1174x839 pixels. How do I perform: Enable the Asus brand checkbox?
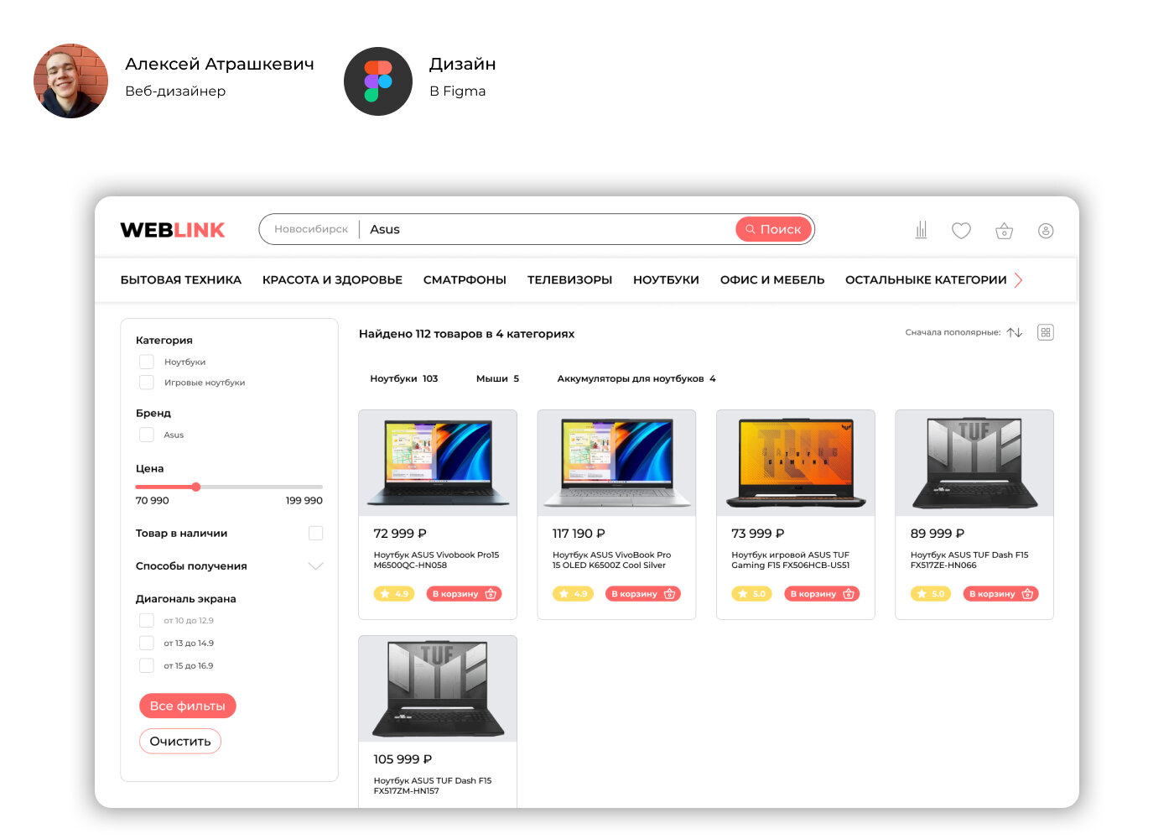[147, 435]
